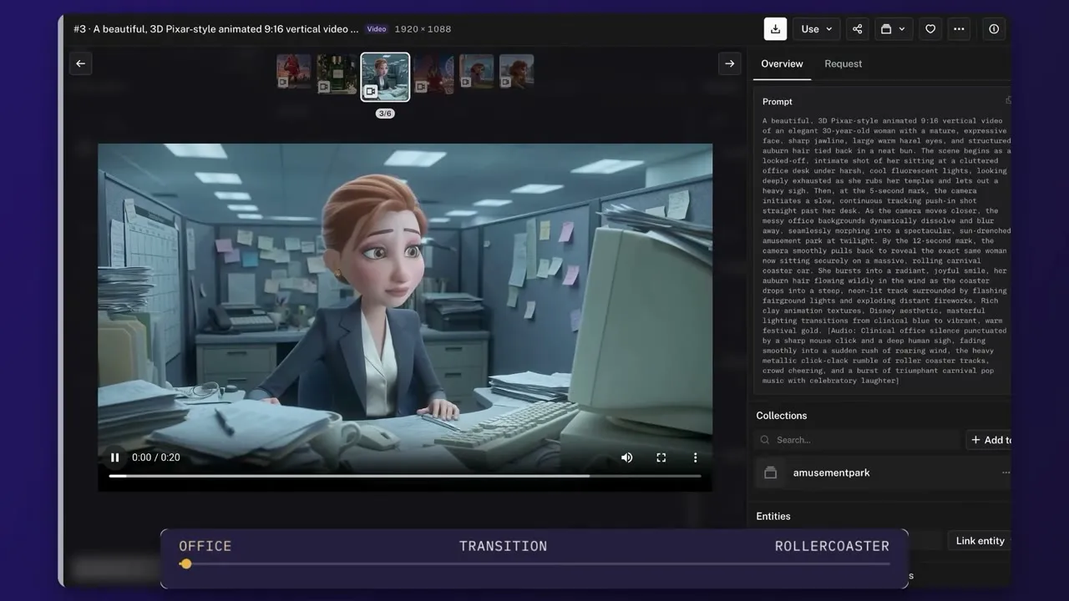
Task: Click the title starting with #3
Action: pyautogui.click(x=216, y=29)
